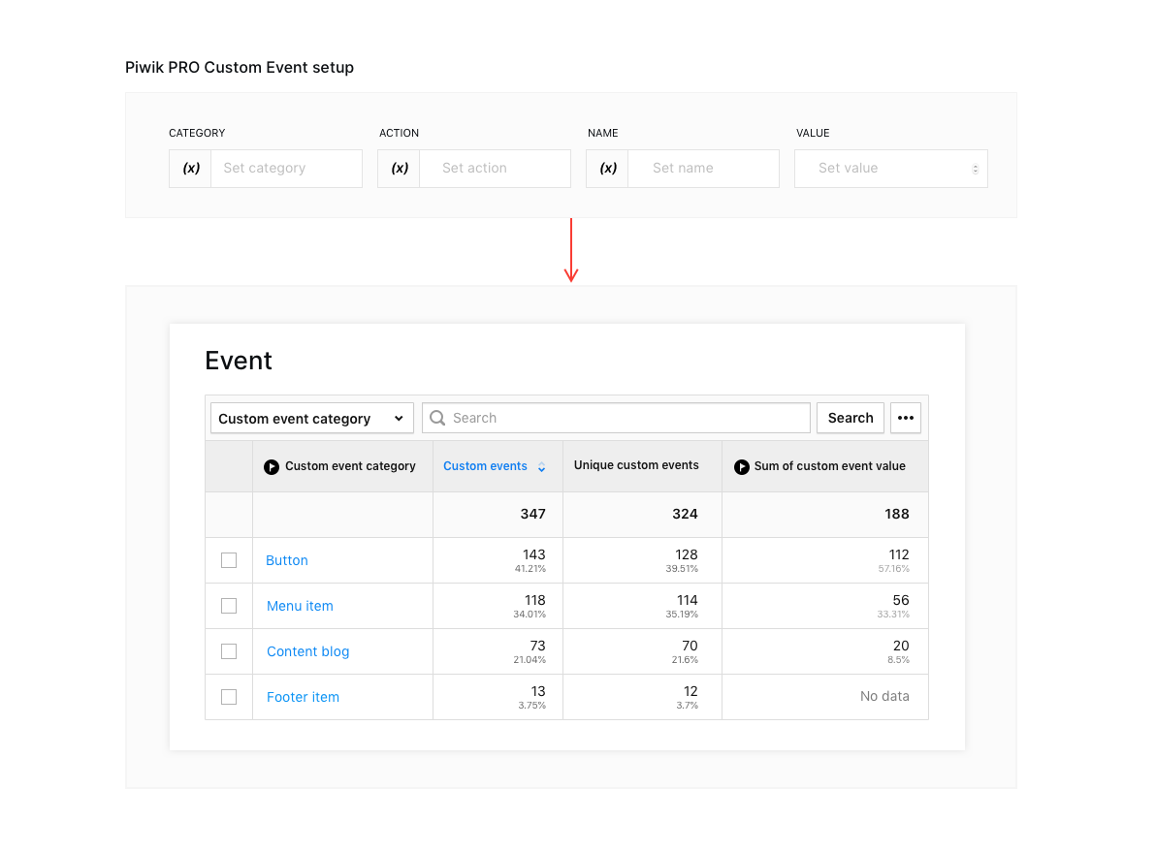This screenshot has width=1156, height=853.
Task: Click the Piwik PRO Custom Event setup heading
Action: (x=240, y=67)
